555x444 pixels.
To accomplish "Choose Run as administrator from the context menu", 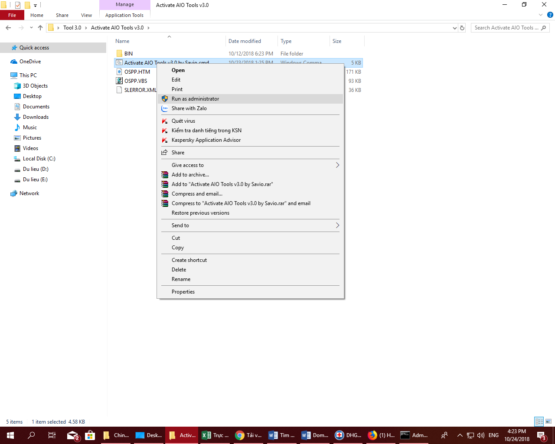I will 195,98.
